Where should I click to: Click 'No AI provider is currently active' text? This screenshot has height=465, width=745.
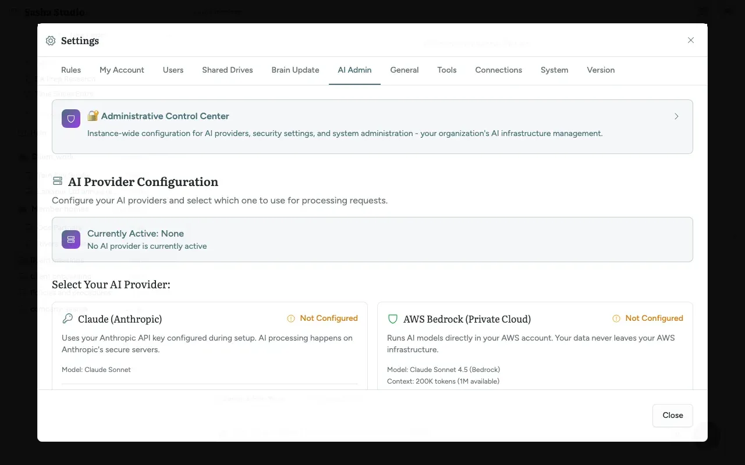pyautogui.click(x=147, y=246)
